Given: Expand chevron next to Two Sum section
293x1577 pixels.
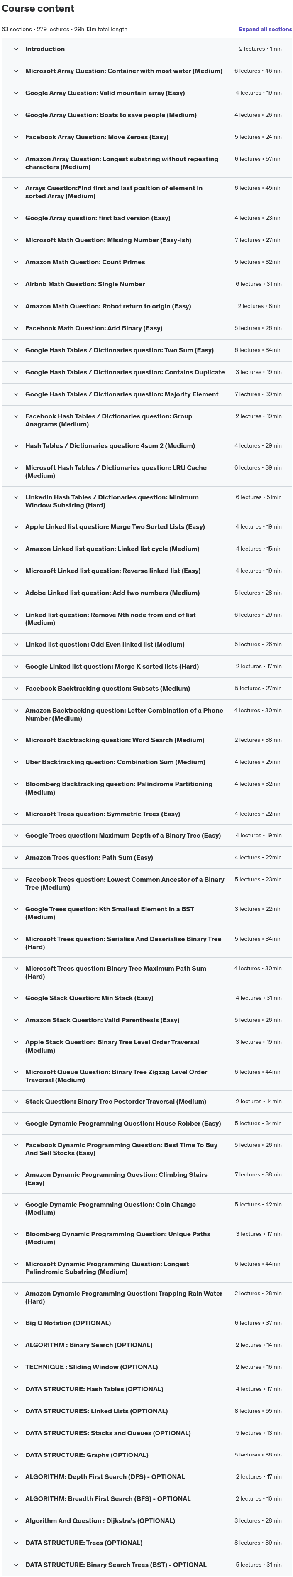Looking at the screenshot, I should pos(16,350).
